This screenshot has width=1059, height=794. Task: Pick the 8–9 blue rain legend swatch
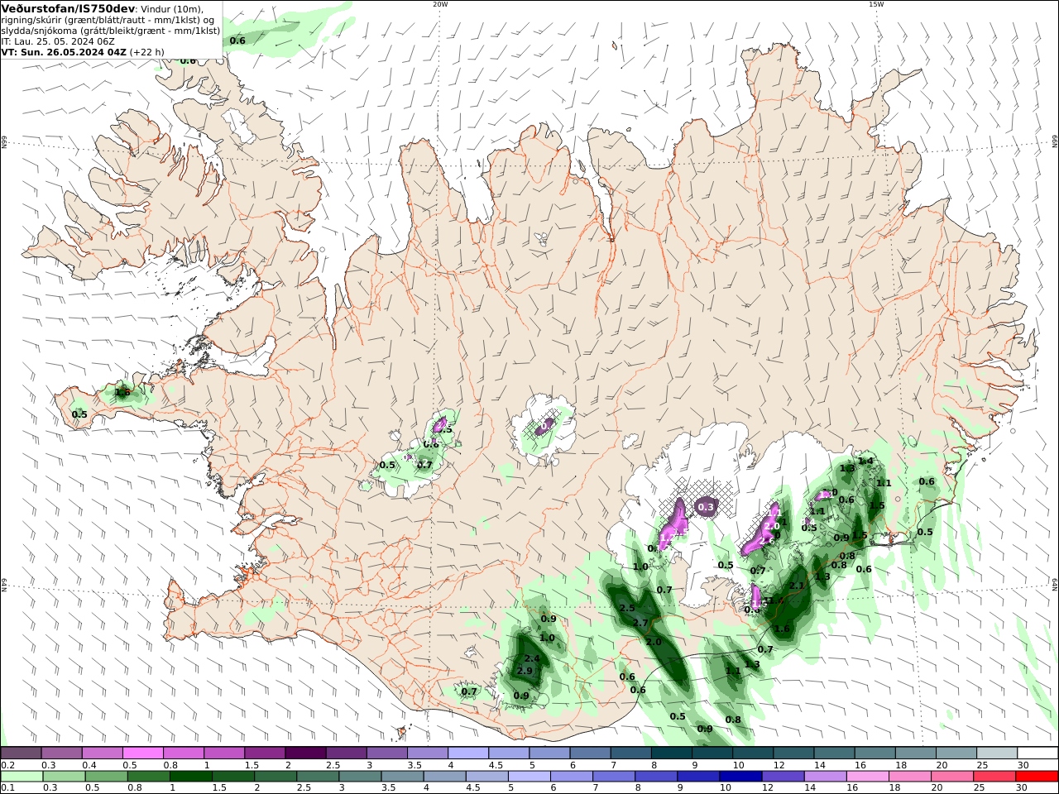pyautogui.click(x=656, y=777)
